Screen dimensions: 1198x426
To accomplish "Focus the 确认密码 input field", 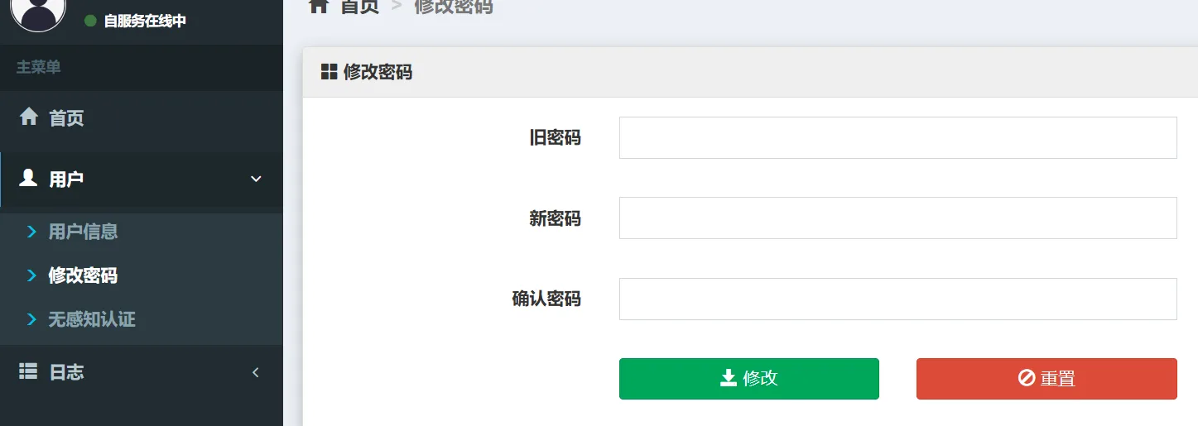I will tap(898, 299).
